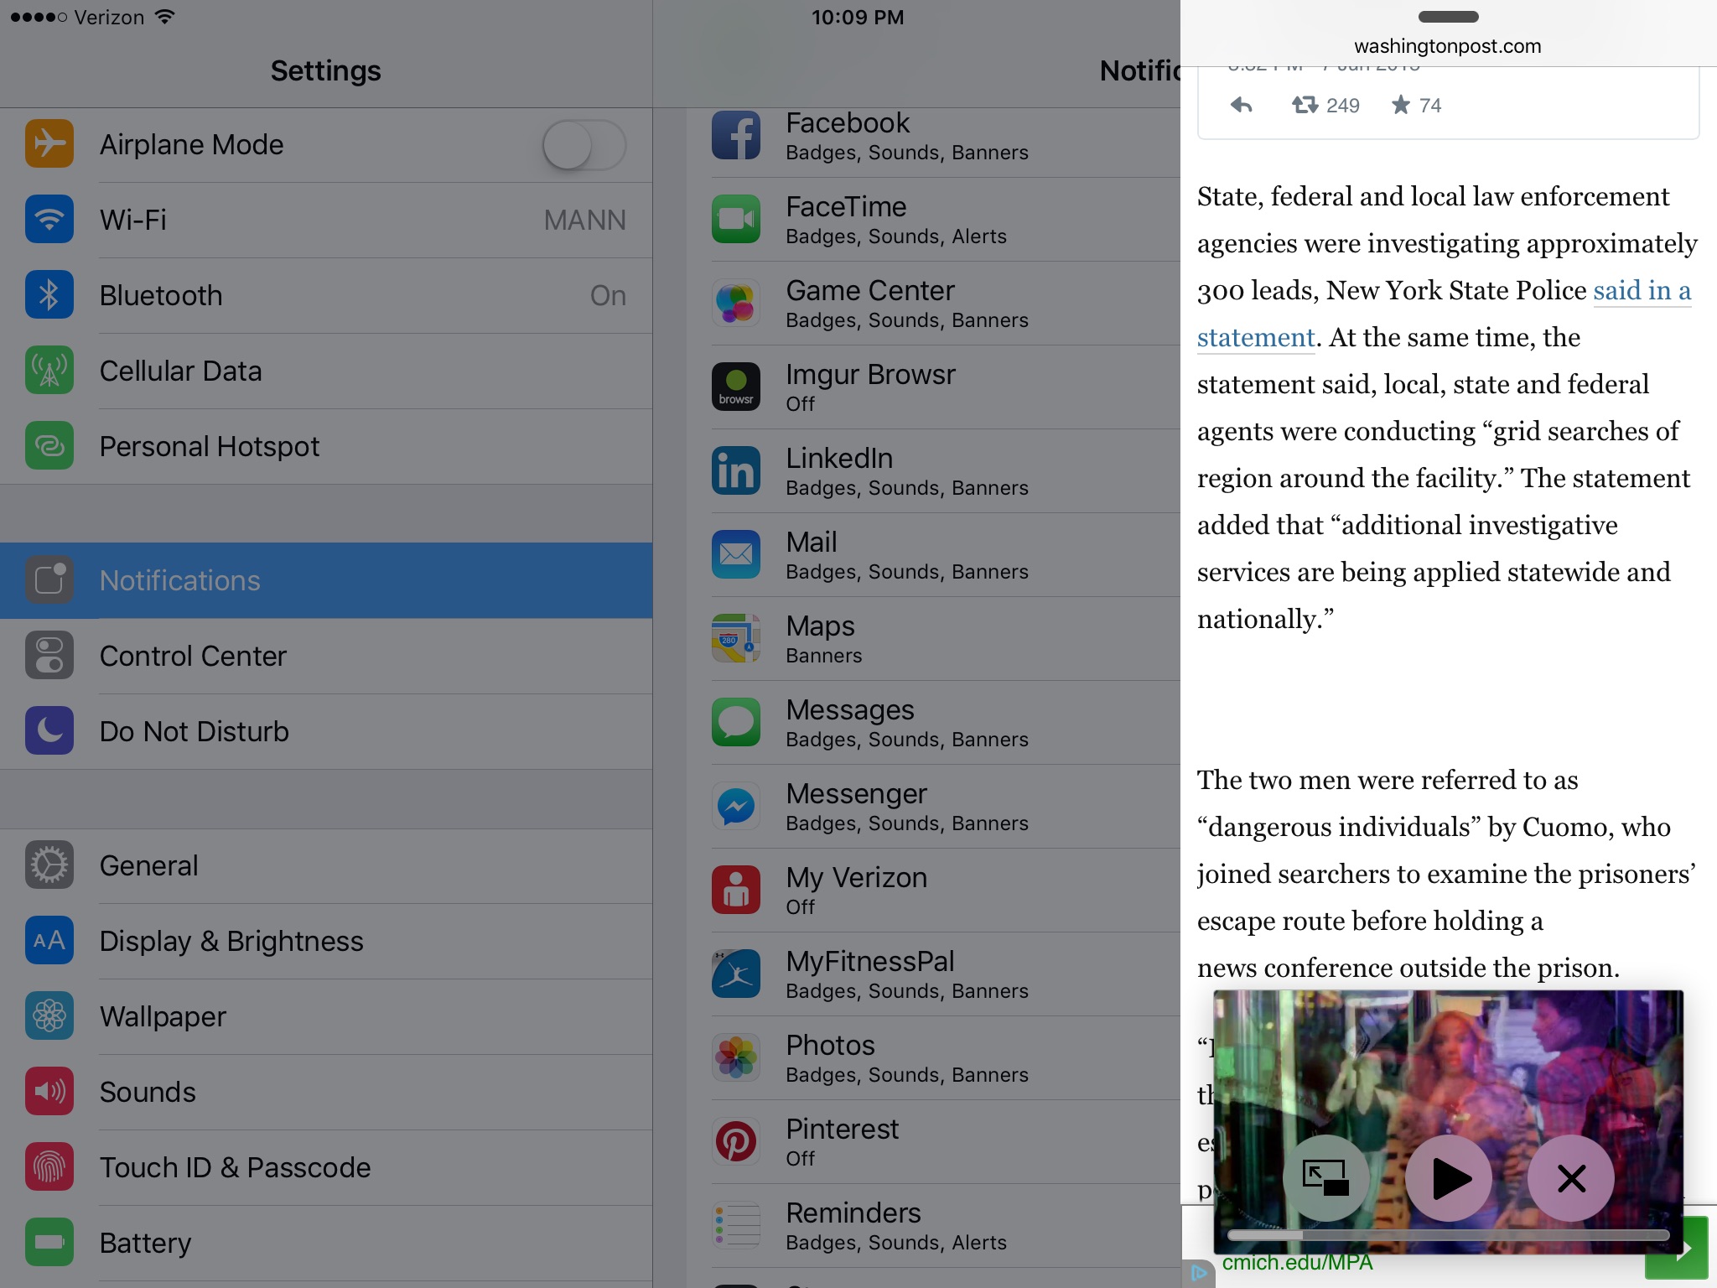Restore picture-in-picture video to fullscreen
The width and height of the screenshot is (1717, 1288).
tap(1325, 1178)
